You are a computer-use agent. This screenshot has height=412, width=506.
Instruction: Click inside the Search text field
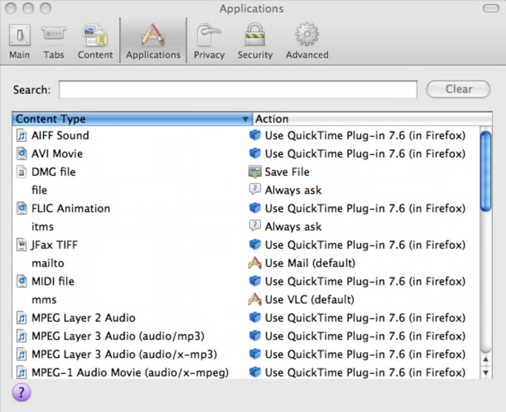point(238,90)
